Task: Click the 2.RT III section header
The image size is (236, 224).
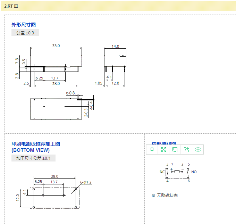Action: (11, 6)
